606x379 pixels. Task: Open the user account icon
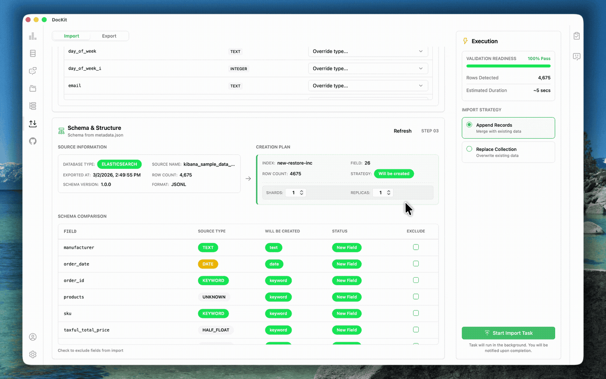(32, 337)
